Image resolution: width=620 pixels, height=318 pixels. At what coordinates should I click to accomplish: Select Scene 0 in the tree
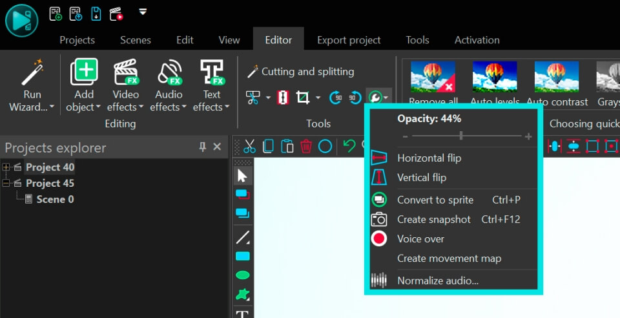(54, 199)
